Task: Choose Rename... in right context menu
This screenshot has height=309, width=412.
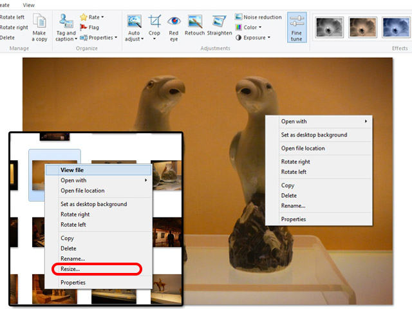Action: coord(294,206)
